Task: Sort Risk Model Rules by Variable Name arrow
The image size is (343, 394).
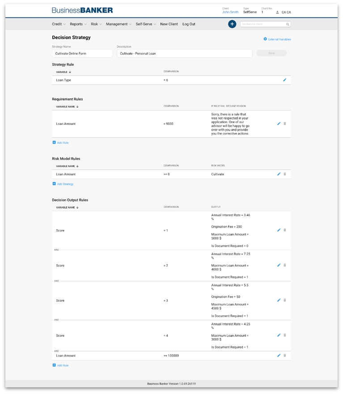Action: (77, 167)
